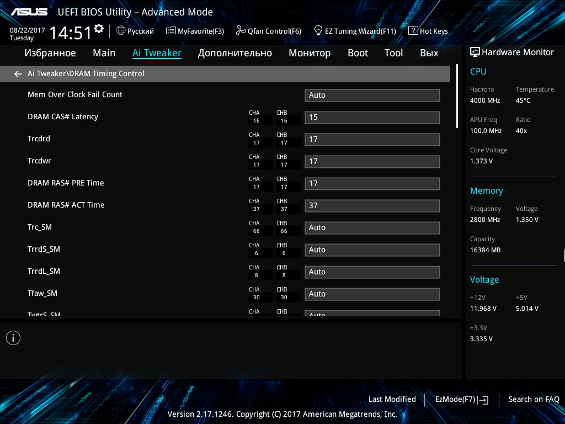Open the Tool tab

coord(393,53)
